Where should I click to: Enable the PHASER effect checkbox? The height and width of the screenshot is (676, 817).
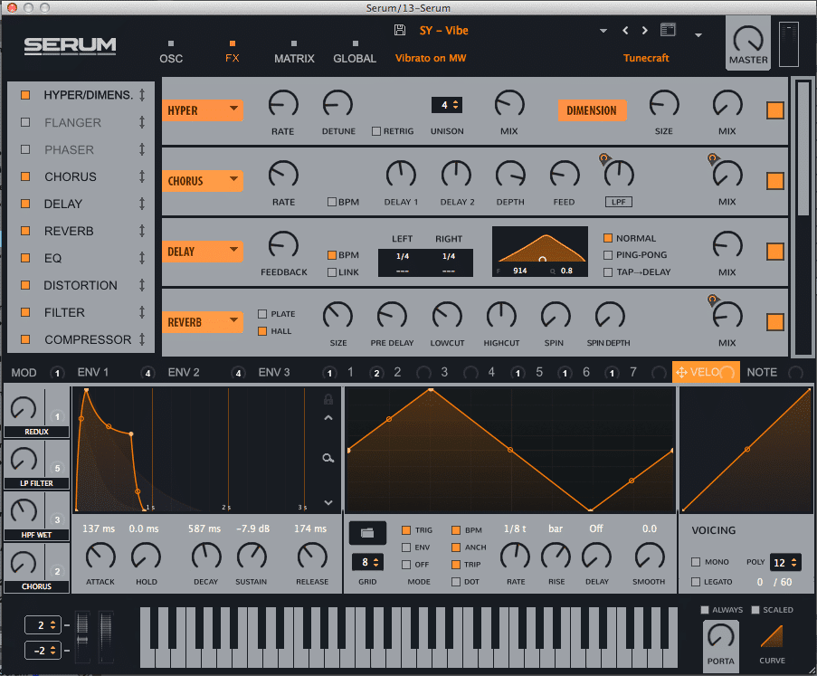[25, 149]
